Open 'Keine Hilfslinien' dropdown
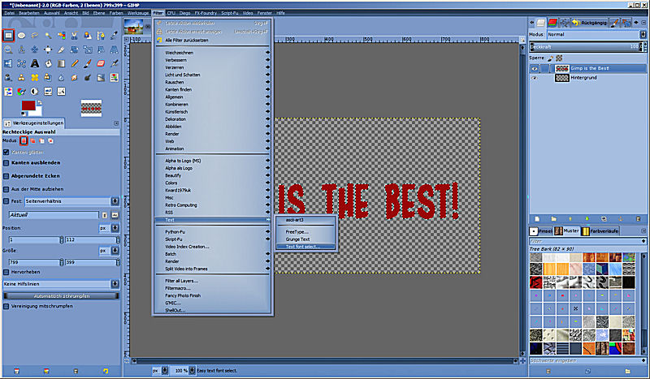The image size is (650, 379). 61,284
